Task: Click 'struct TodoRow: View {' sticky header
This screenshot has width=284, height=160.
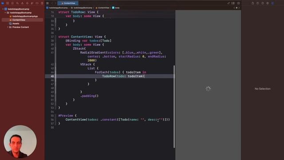Action: (x=78, y=12)
